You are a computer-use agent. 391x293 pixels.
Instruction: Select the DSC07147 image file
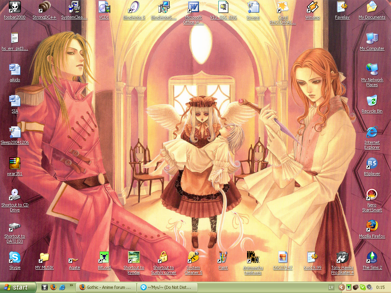point(283,261)
